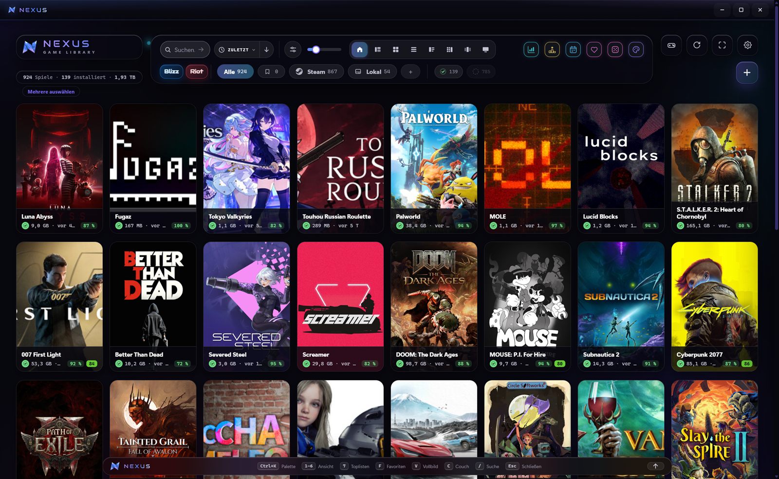The image size is (779, 479).
Task: Open the calendar view icon
Action: point(573,50)
